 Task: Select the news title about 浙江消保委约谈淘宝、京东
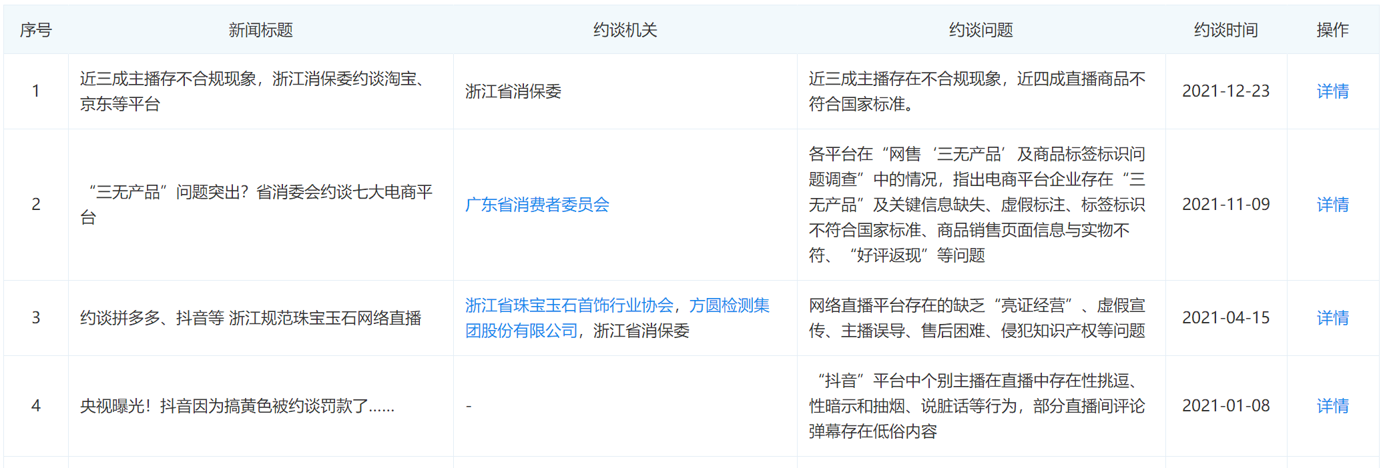coord(254,91)
